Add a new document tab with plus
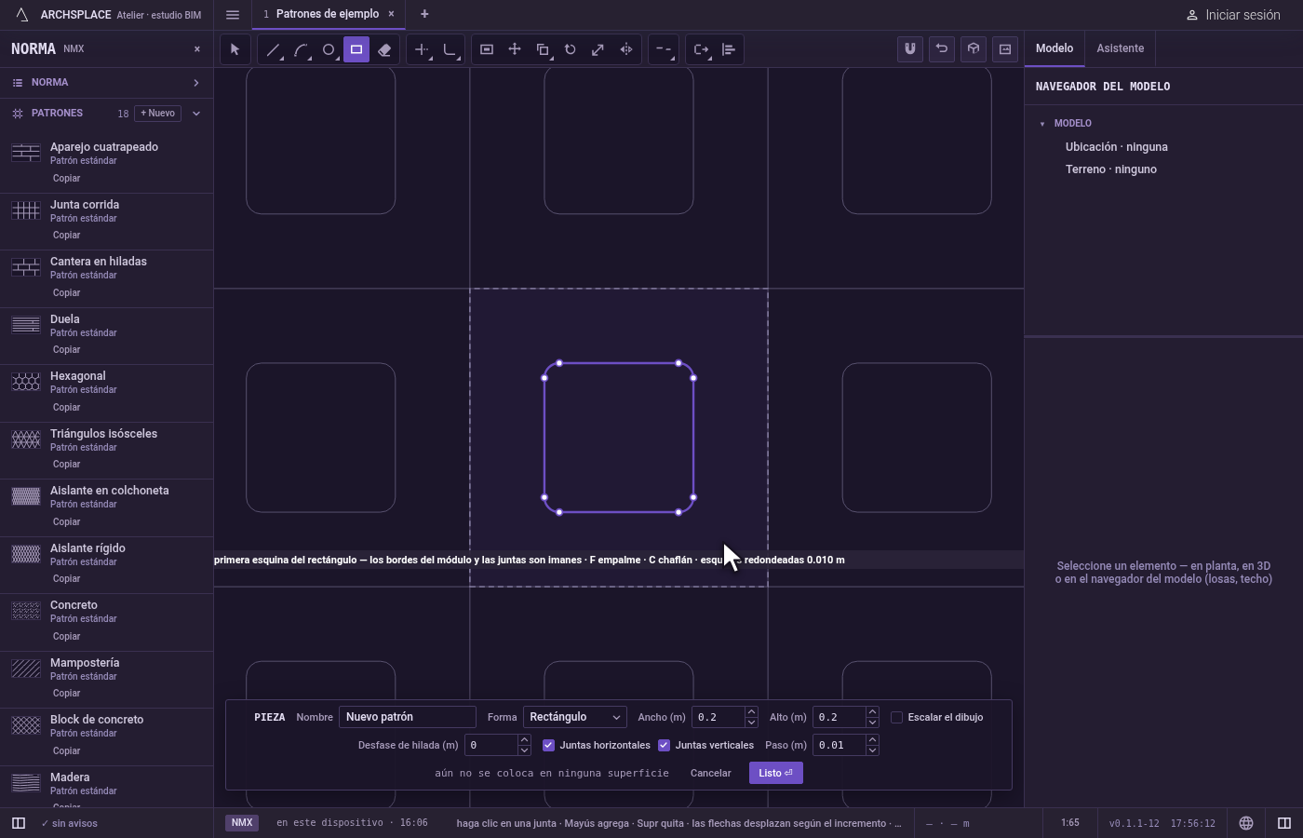This screenshot has height=838, width=1303. 424,14
